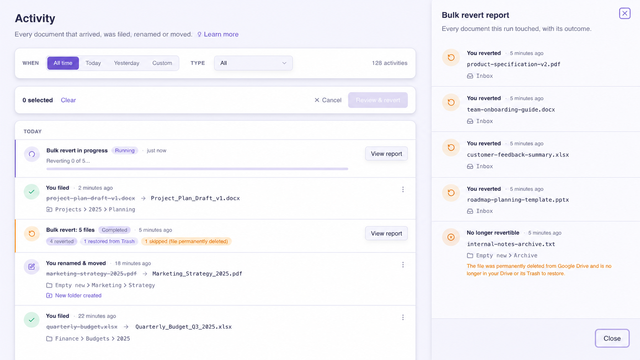640x360 pixels.
Task: Click the revert icon for product-specification-v2.pdf
Action: pos(451,57)
